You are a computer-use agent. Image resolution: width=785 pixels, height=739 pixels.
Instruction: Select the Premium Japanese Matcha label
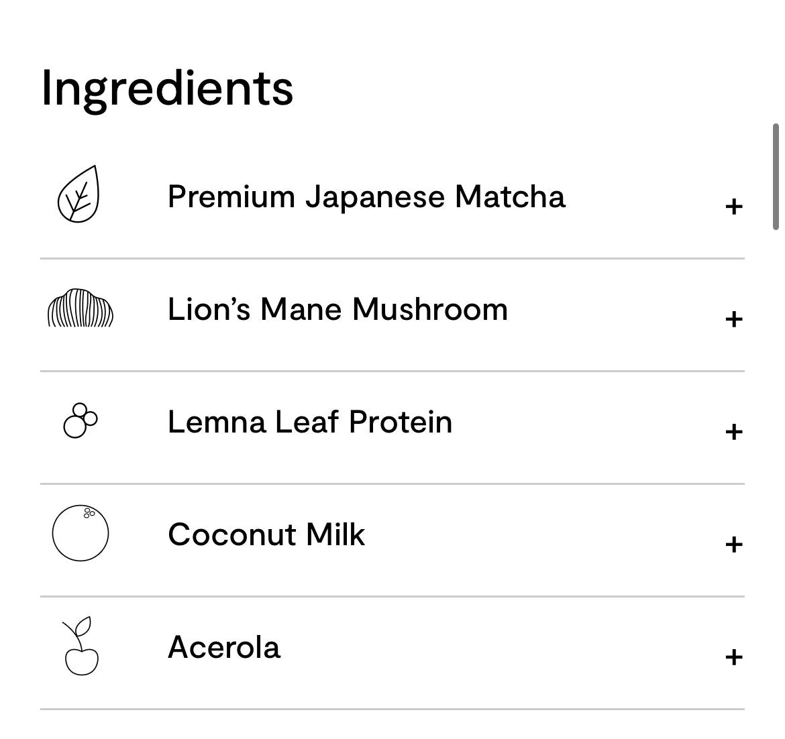pyautogui.click(x=366, y=197)
